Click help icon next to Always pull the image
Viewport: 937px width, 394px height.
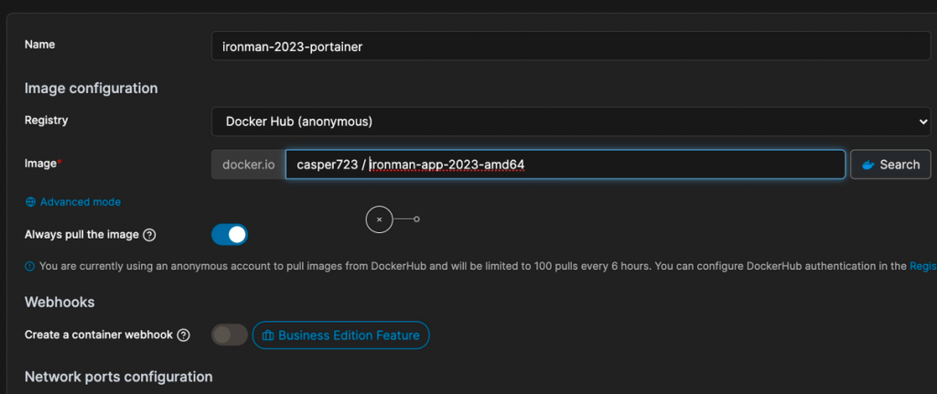150,235
